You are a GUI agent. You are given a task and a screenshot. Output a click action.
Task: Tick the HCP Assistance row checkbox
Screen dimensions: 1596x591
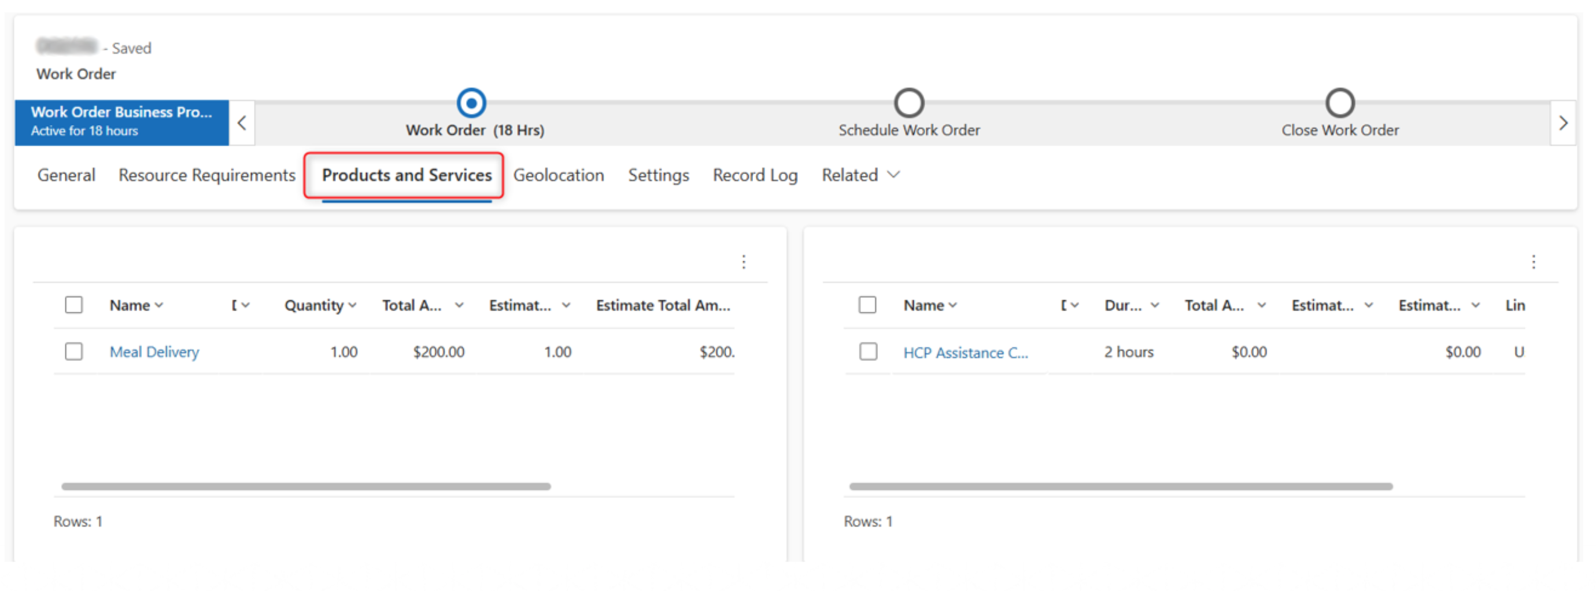(868, 352)
